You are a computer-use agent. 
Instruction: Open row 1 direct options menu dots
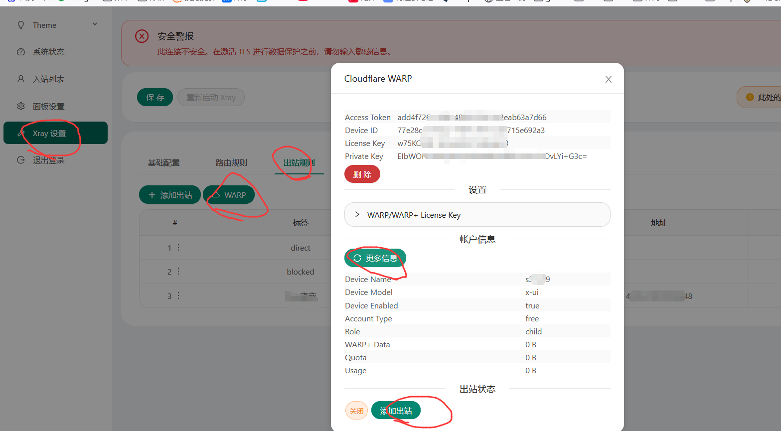[x=178, y=247]
